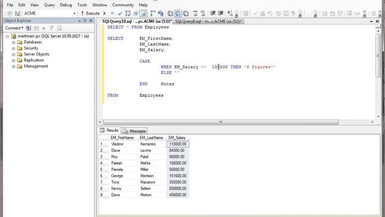Select the 110000.00 salary cell
Image resolution: width=385 pixels, height=217 pixels.
coord(178,144)
